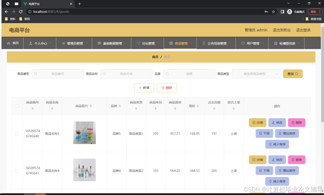Viewport: 324px width, 195px height.
Task: Click the red 删除 batch delete button
Action: [167, 88]
